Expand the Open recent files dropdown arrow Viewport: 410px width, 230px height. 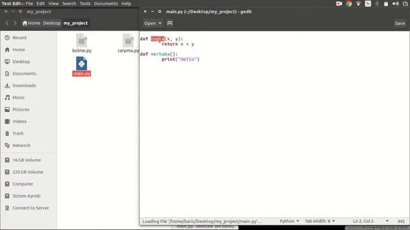(x=160, y=23)
